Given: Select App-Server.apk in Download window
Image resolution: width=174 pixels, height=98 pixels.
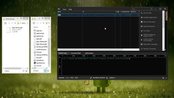Looking at the screenshot, I should pyautogui.click(x=14, y=30).
